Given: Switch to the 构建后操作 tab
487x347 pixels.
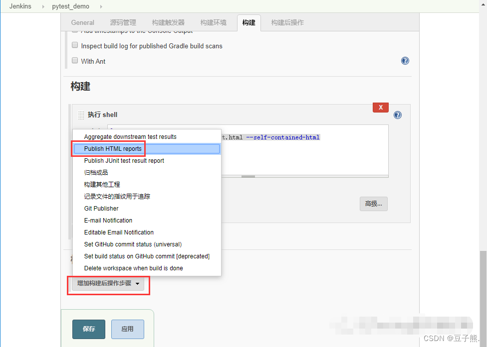Looking at the screenshot, I should 287,22.
